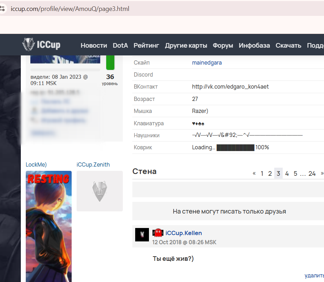The image size is (324, 282).
Task: Click the Razer) mouse value
Action: coord(200,111)
